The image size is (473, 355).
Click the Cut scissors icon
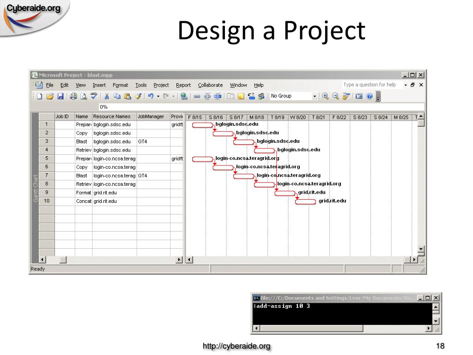coord(107,96)
